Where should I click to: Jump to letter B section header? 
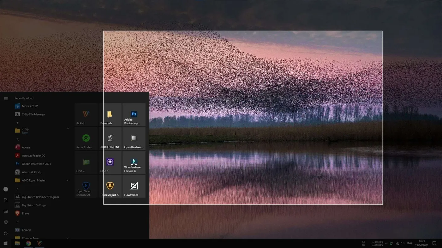click(x=17, y=189)
